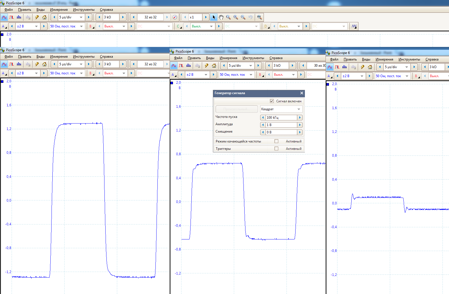Select the hand pan tool in top window
The image size is (449, 294).
click(221, 17)
